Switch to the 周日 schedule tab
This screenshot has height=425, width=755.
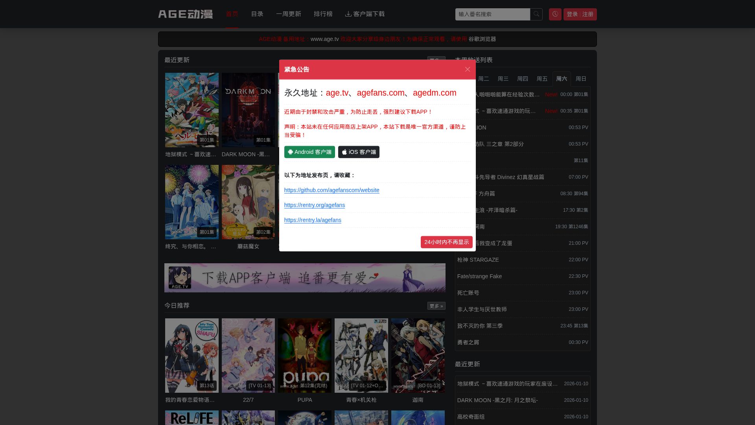click(581, 79)
